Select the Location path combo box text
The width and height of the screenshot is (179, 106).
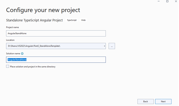[55, 46]
